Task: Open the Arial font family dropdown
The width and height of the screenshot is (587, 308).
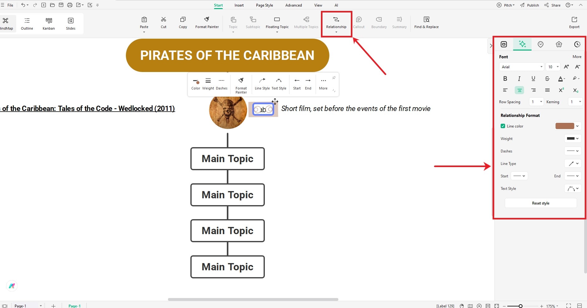Action: (x=521, y=67)
